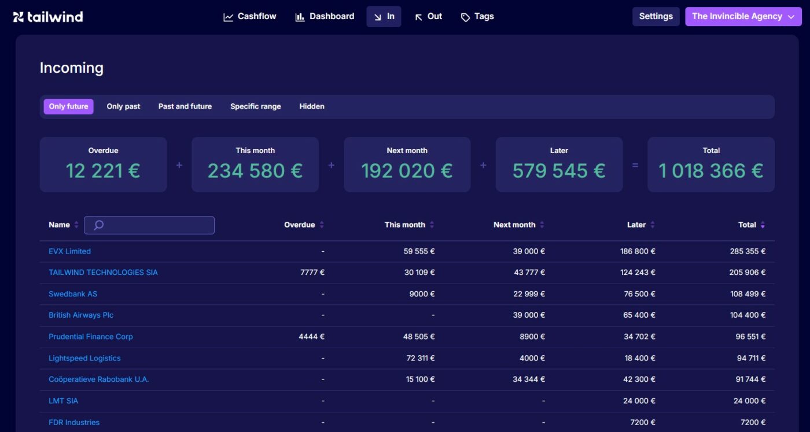The width and height of the screenshot is (810, 432).
Task: Click the Total summary card
Action: pos(711,165)
